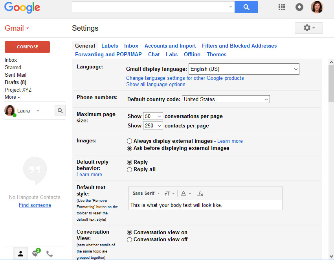Select the Reply default behavior option
Image resolution: width=334 pixels, height=260 pixels.
[129, 162]
